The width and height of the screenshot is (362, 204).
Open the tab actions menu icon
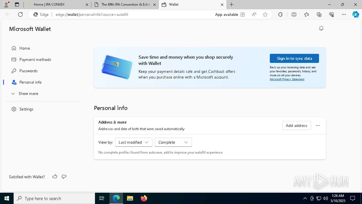17,5
